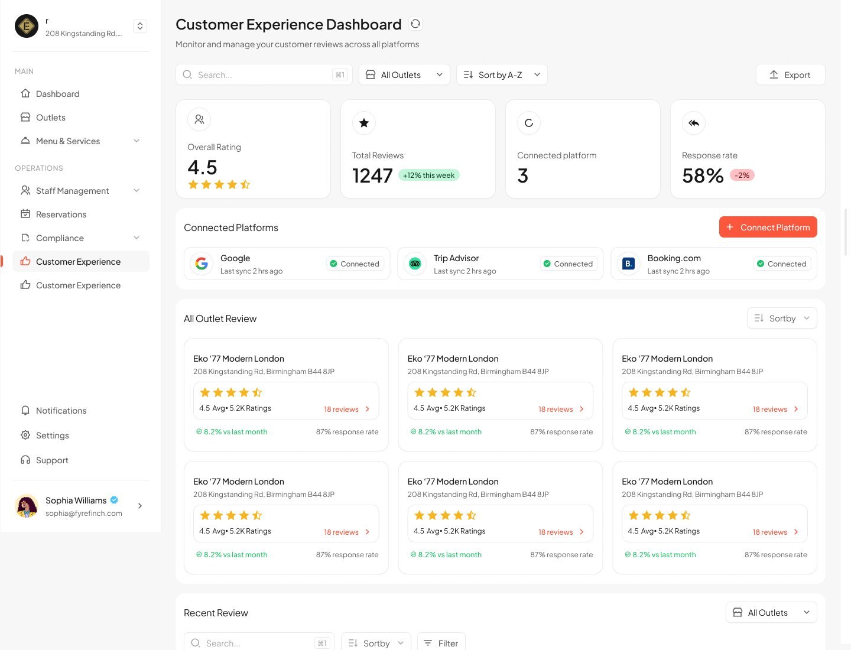
Task: Open the top All Outlets dropdown
Action: (x=404, y=74)
